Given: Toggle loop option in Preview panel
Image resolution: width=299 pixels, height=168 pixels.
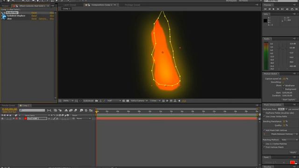Looking at the screenshot, I should tap(292, 9).
